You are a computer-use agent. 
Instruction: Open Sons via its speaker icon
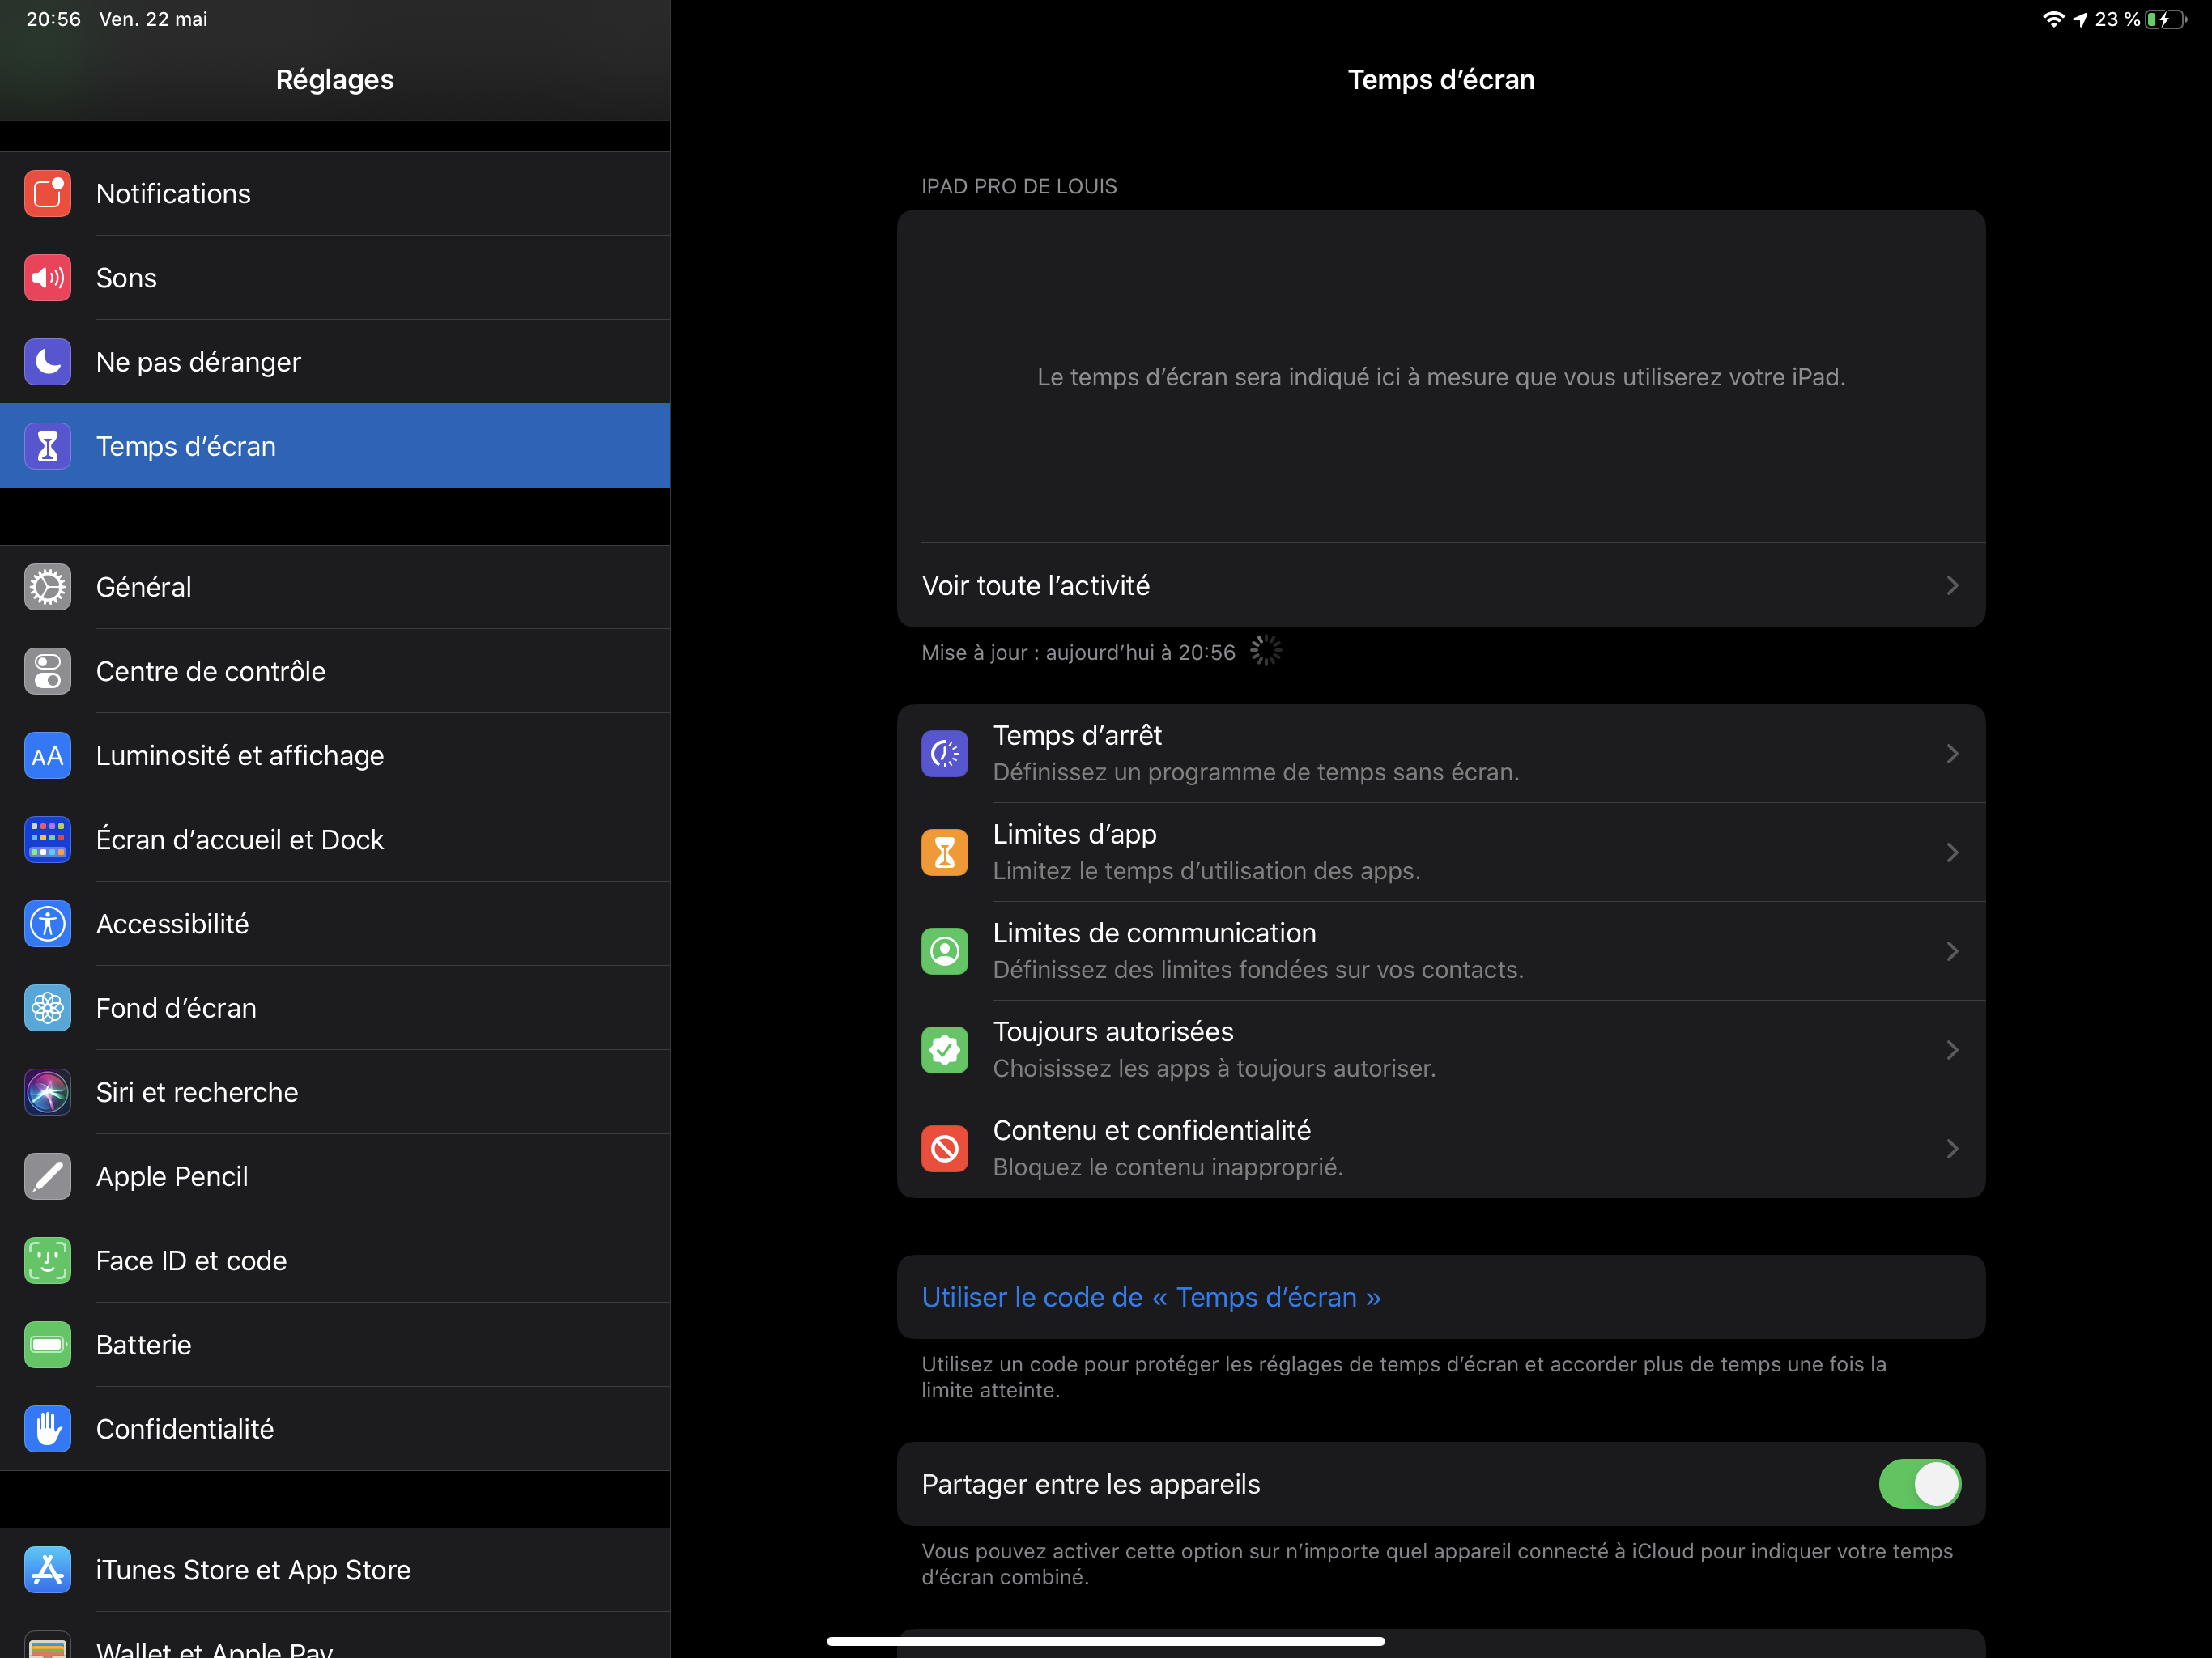click(x=47, y=278)
